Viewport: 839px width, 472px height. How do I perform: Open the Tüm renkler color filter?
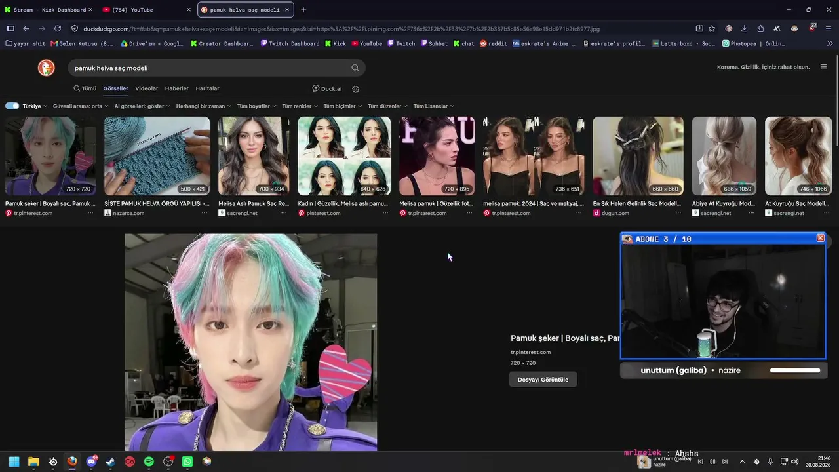pyautogui.click(x=300, y=106)
